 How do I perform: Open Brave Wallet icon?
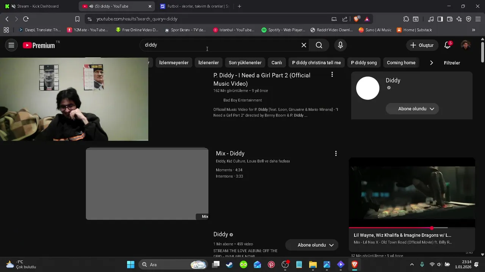pos(450,19)
